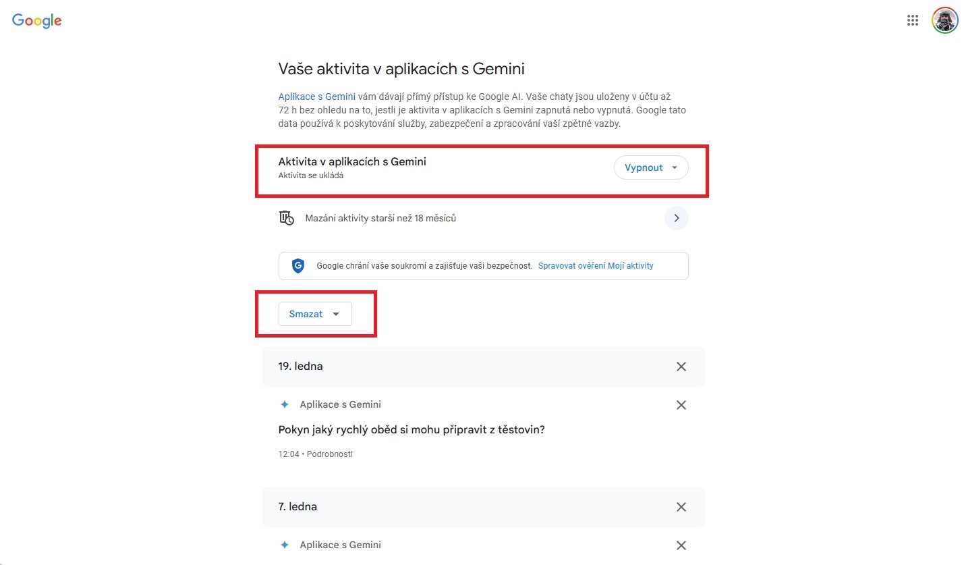
Task: Remove the Gemini item under 7. ledna
Action: (x=681, y=545)
